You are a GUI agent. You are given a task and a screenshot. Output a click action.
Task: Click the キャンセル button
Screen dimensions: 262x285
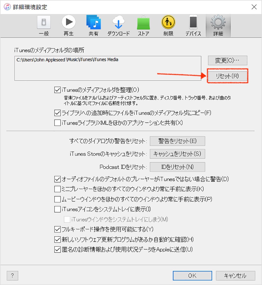(x=235, y=275)
